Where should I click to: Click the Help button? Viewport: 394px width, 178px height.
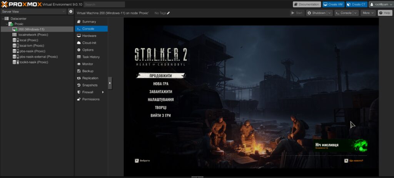pyautogui.click(x=385, y=13)
